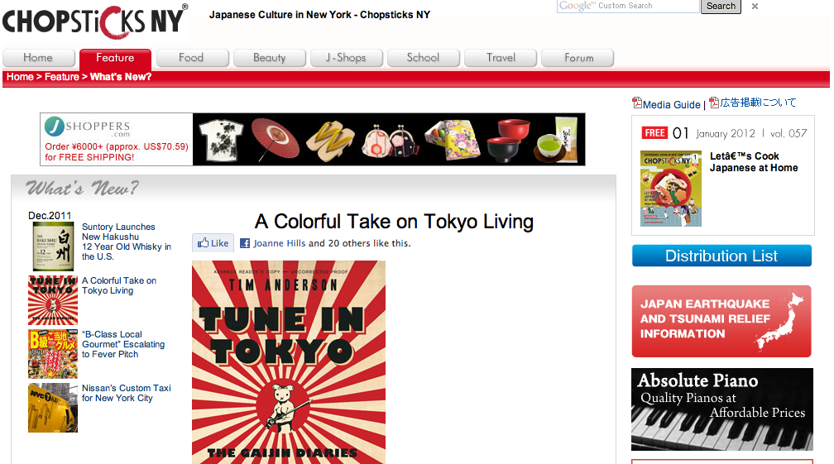Visit the Forum tab
The image size is (834, 464).
click(x=578, y=57)
